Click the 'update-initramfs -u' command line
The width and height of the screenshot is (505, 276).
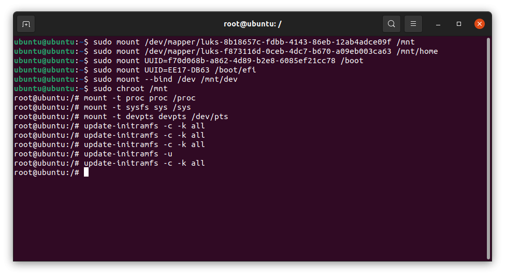[x=93, y=154]
